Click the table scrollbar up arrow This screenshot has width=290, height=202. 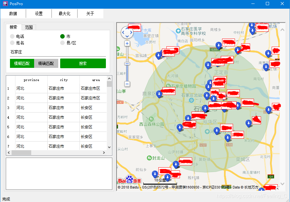point(109,78)
